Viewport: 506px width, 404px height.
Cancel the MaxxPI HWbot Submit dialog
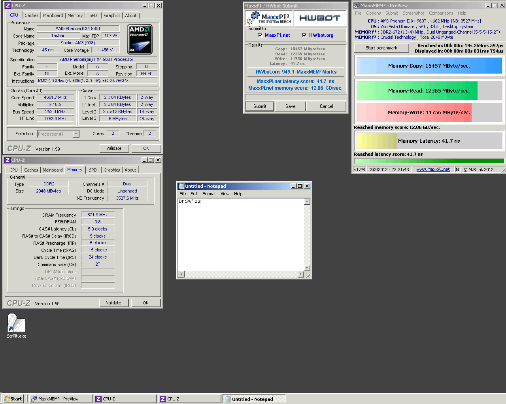point(327,106)
